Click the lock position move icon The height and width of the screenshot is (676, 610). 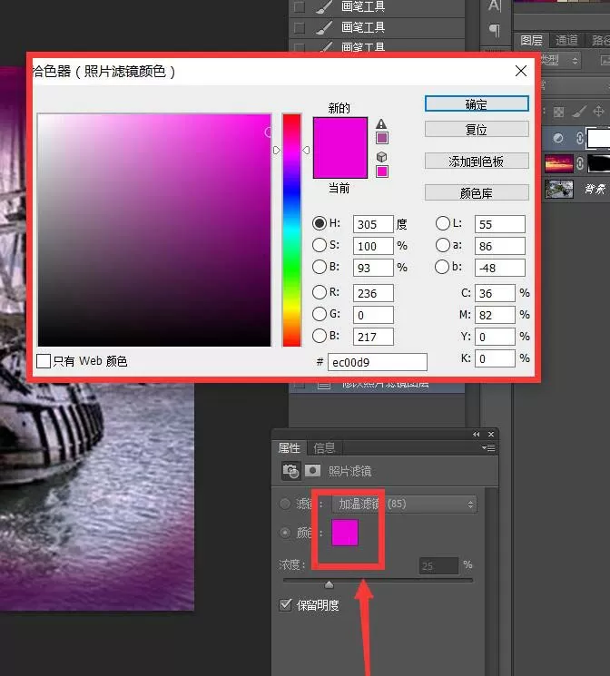coord(598,112)
